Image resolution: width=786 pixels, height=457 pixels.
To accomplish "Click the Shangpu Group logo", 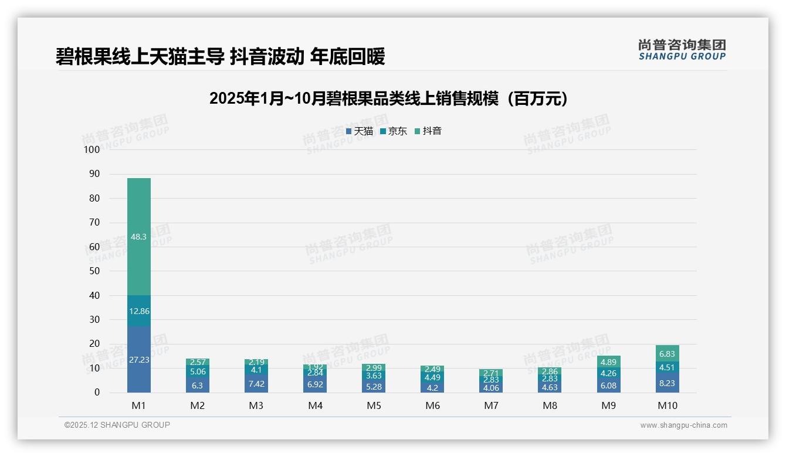I will 682,50.
